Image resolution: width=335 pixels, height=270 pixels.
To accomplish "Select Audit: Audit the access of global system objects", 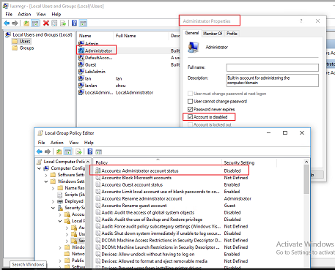I will point(169,212).
